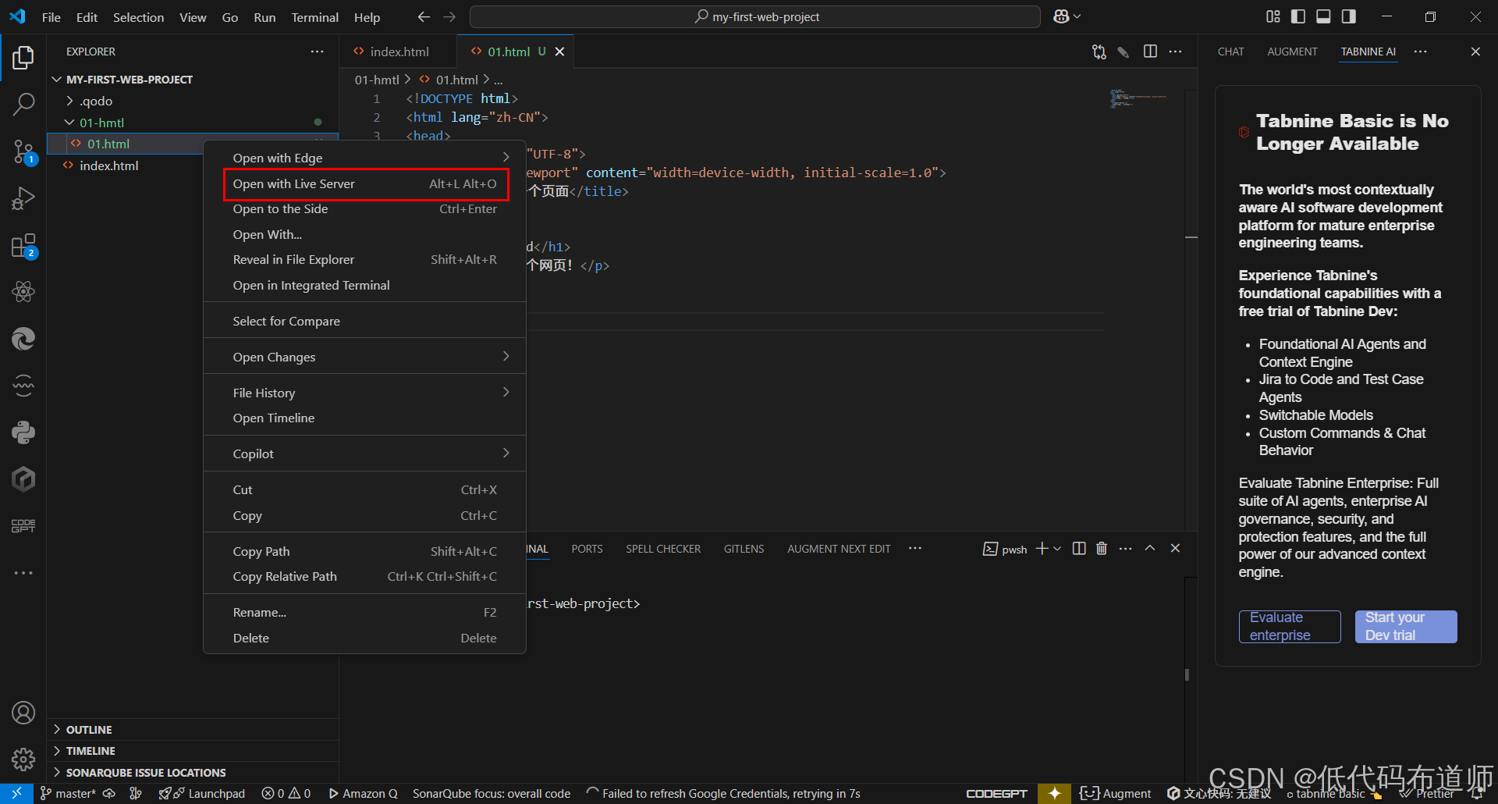
Task: Choose Open with Live Server
Action: coord(365,183)
